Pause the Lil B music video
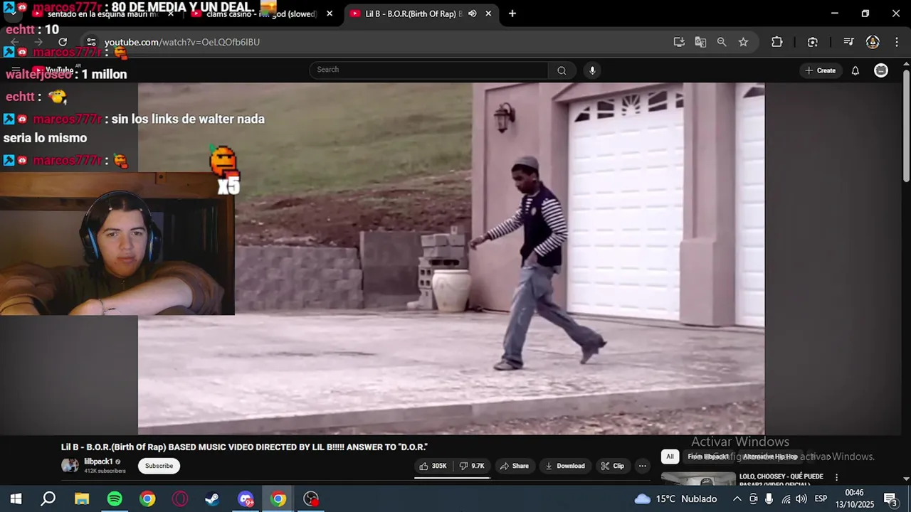This screenshot has height=512, width=911. coord(451,258)
